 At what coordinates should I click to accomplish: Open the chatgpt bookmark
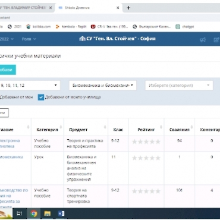(185, 27)
